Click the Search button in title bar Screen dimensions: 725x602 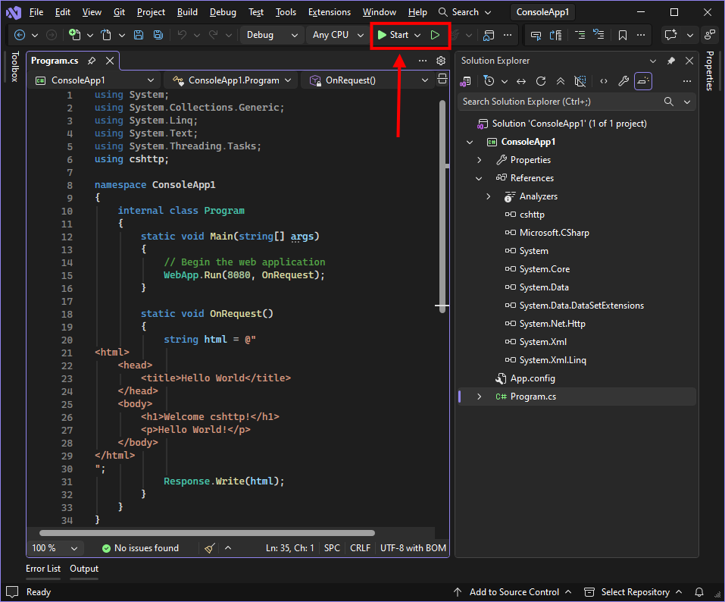coord(464,12)
